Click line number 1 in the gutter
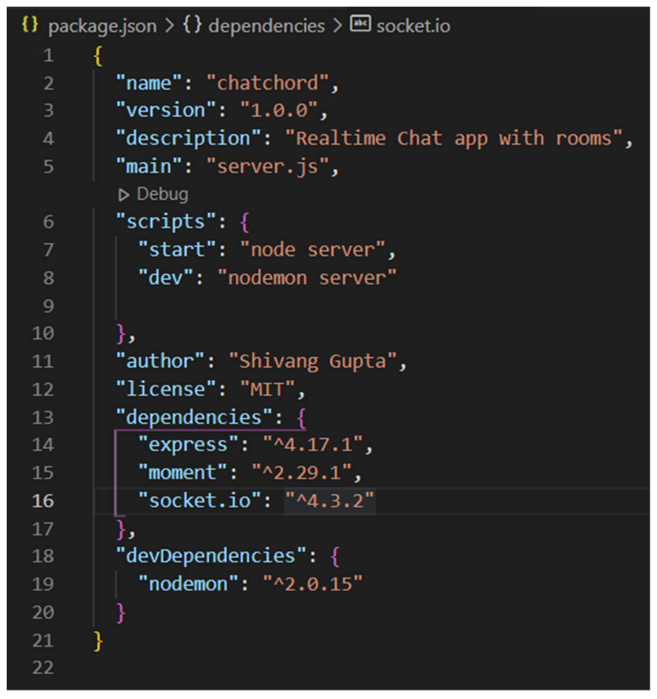Viewport: 657px width, 699px height. click(x=48, y=56)
